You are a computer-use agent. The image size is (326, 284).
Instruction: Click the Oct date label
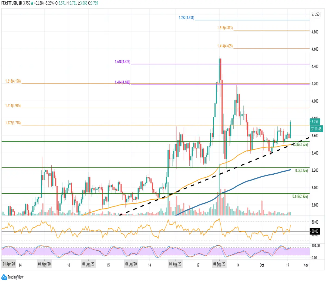(x=262, y=265)
